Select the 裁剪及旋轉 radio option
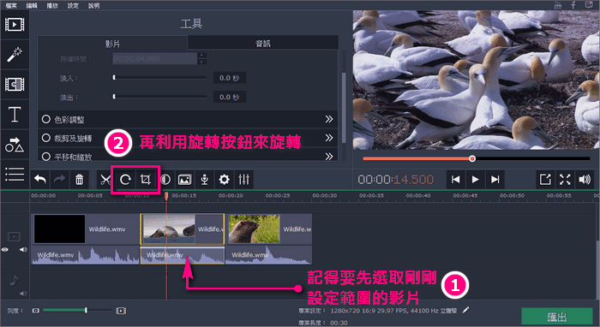The width and height of the screenshot is (600, 327). 46,138
